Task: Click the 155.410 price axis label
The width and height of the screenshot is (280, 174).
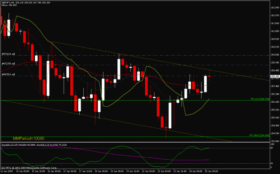Action: point(275,117)
